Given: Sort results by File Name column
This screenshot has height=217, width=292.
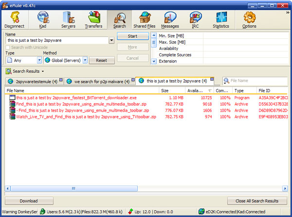Looking at the screenshot, I should point(82,91).
